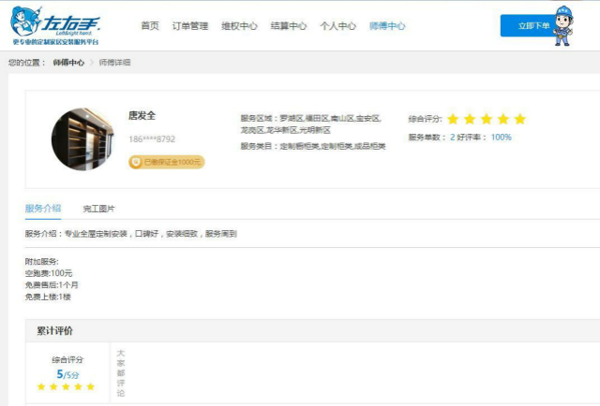Click the breadcrumb arrow after 师傅中心

[x=92, y=63]
